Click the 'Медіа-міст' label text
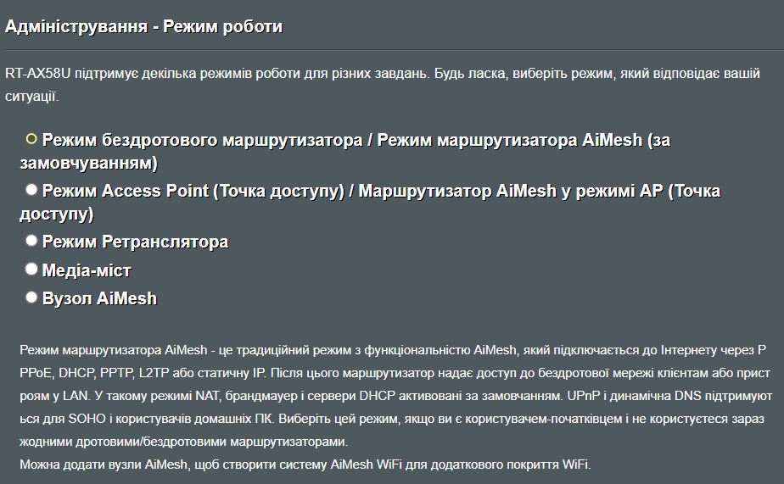This screenshot has height=484, width=784. click(87, 270)
